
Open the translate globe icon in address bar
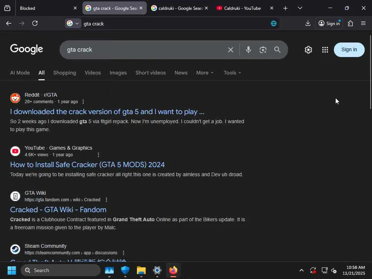pos(274,24)
